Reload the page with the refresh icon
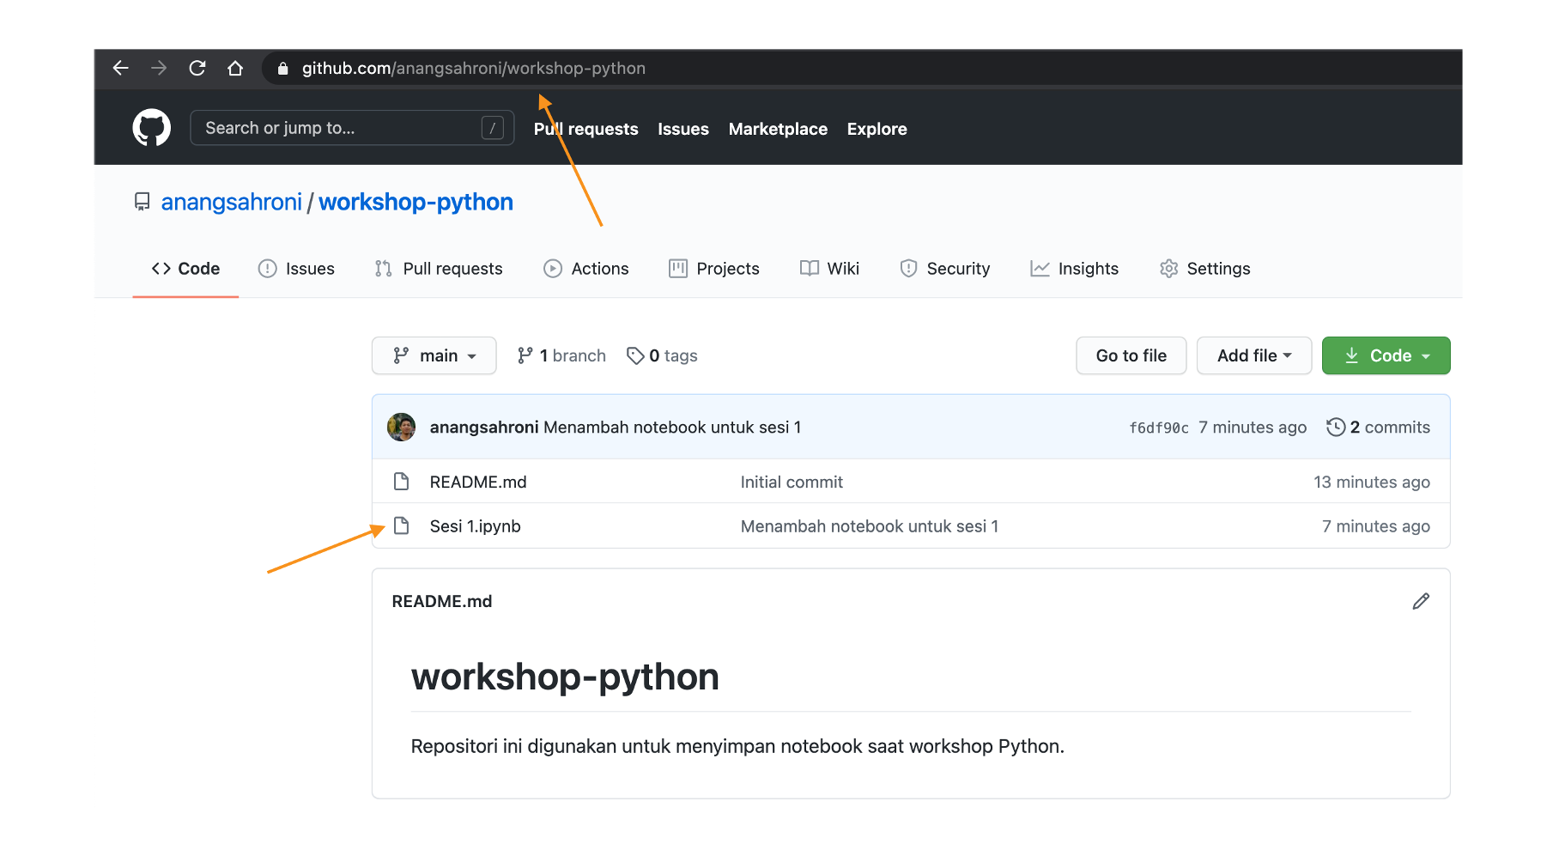The width and height of the screenshot is (1559, 862). point(197,68)
